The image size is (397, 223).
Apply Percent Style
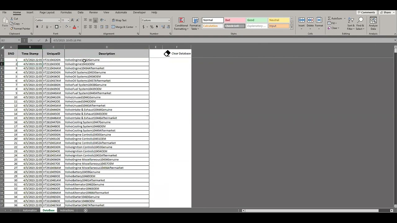[x=152, y=27]
